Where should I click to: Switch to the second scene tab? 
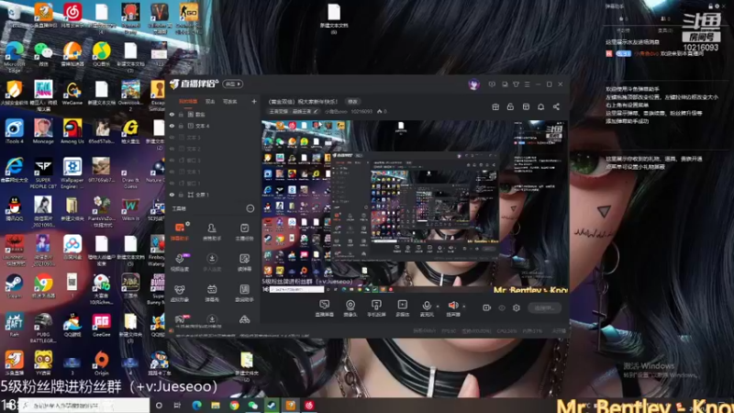[210, 102]
